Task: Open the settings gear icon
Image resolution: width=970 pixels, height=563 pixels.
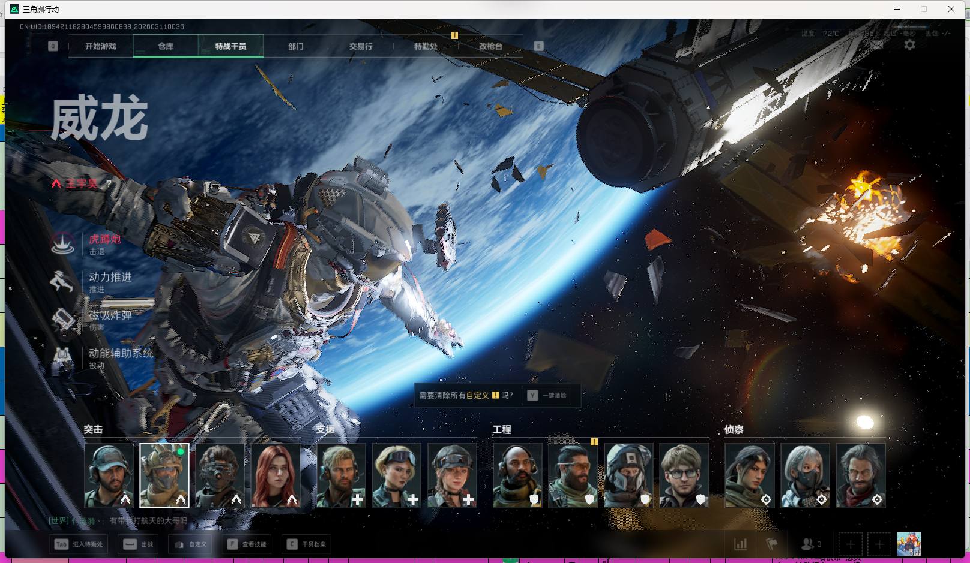Action: tap(909, 45)
